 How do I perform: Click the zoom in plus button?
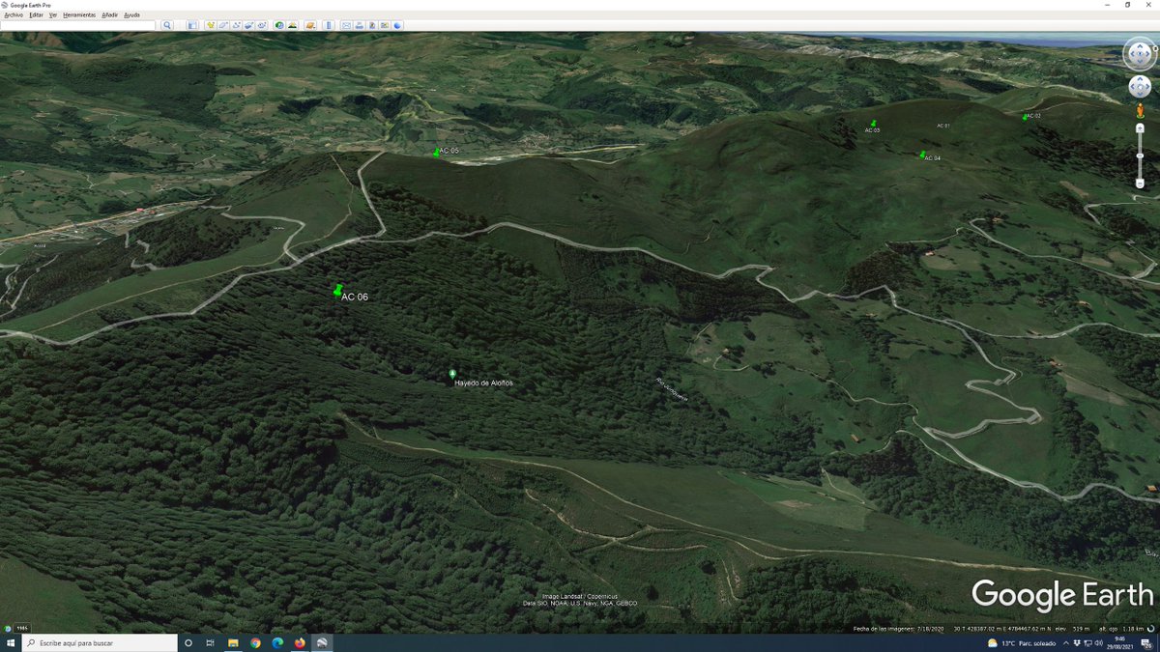click(1140, 128)
